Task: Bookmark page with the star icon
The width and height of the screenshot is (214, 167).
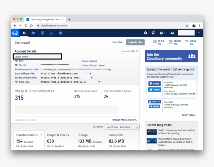Action: click(x=187, y=26)
